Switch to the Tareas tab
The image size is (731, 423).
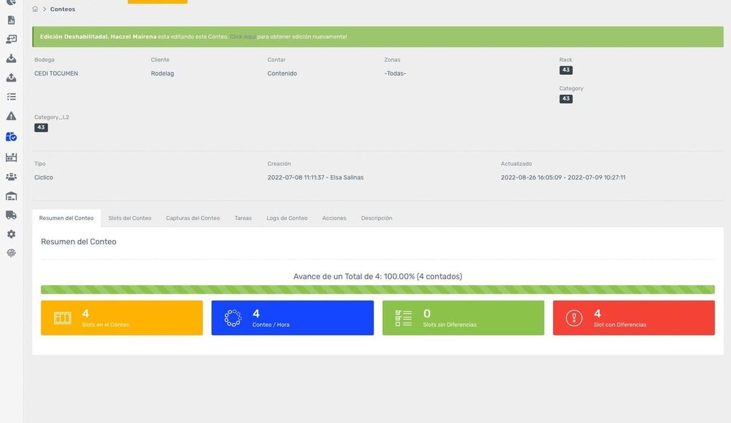click(243, 217)
